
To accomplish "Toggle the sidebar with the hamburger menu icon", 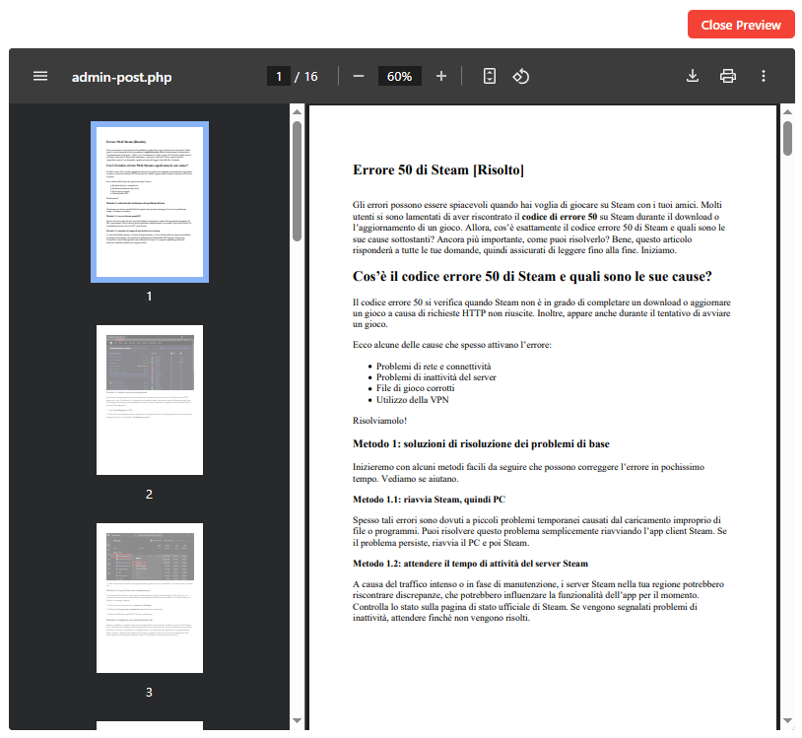I will 40,76.
